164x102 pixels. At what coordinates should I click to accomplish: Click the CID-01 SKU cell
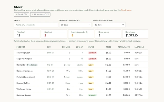(x=50, y=65)
